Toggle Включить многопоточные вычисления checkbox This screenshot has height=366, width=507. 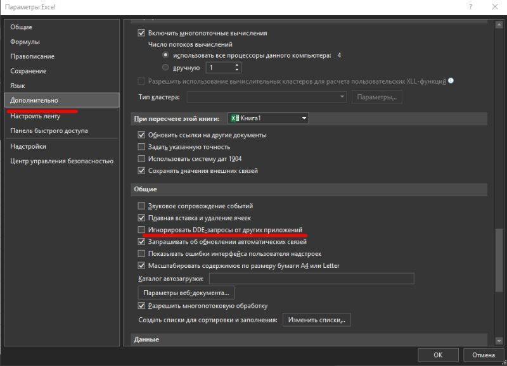click(141, 33)
